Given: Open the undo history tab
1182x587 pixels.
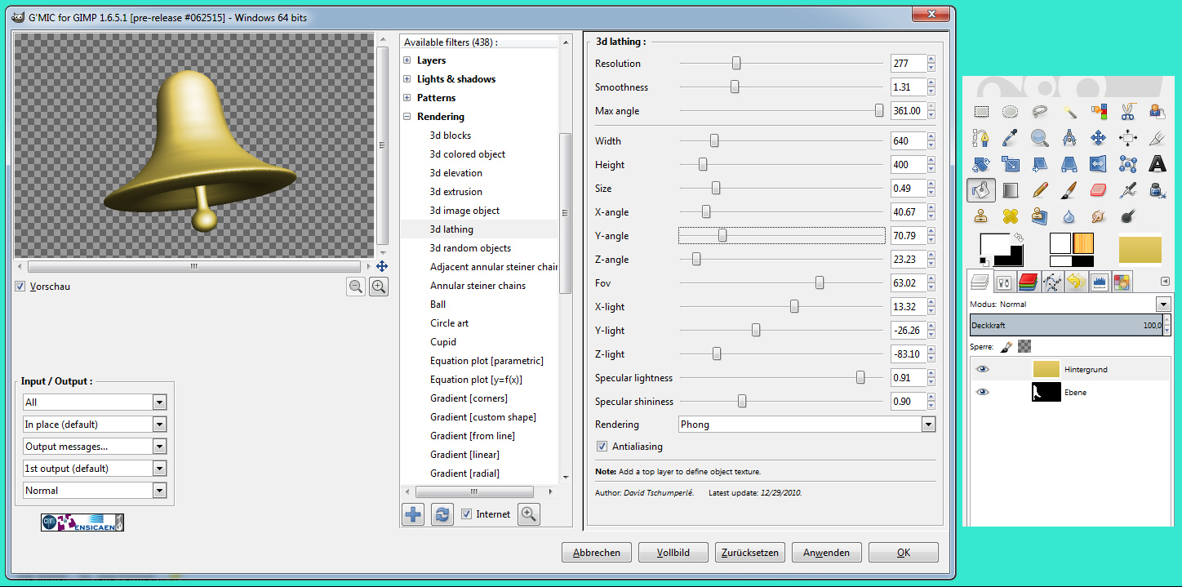Looking at the screenshot, I should point(1075,282).
